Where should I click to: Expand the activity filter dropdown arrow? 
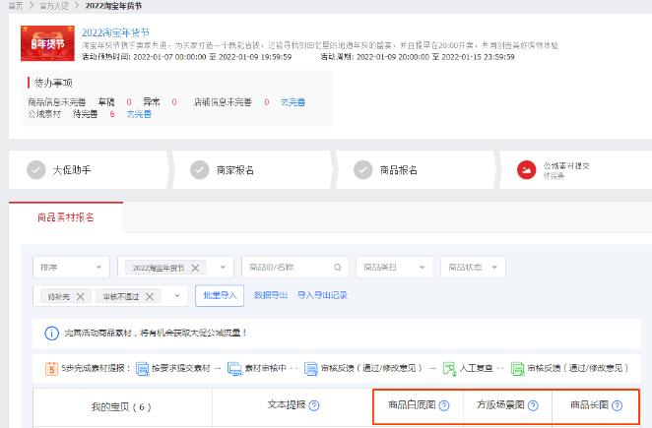coord(223,268)
